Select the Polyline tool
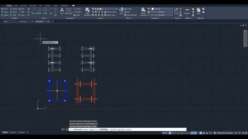The image size is (248, 139). pyautogui.click(x=39, y=11)
